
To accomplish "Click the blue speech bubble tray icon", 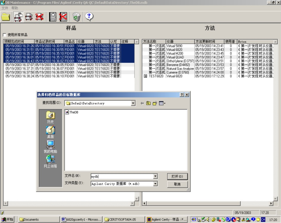I will (253, 219).
